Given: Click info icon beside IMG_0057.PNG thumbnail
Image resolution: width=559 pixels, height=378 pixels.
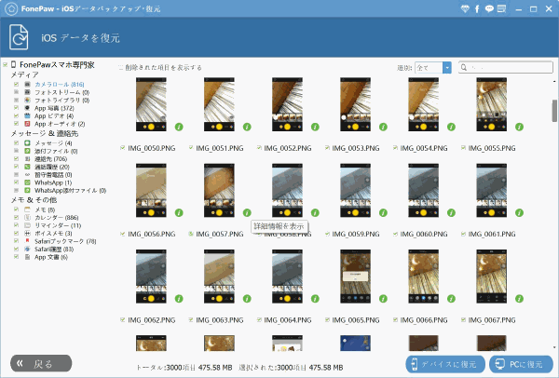Looking at the screenshot, I should tap(247, 212).
